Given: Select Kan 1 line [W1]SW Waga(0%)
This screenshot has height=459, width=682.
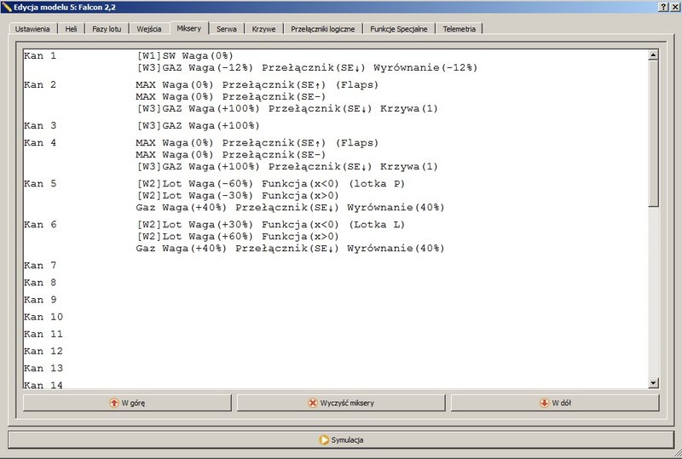Looking at the screenshot, I should [x=185, y=55].
